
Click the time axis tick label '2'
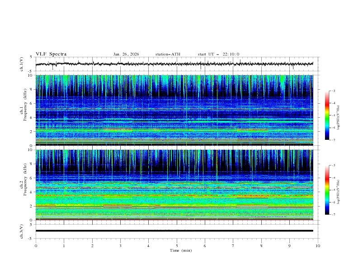(92, 246)
